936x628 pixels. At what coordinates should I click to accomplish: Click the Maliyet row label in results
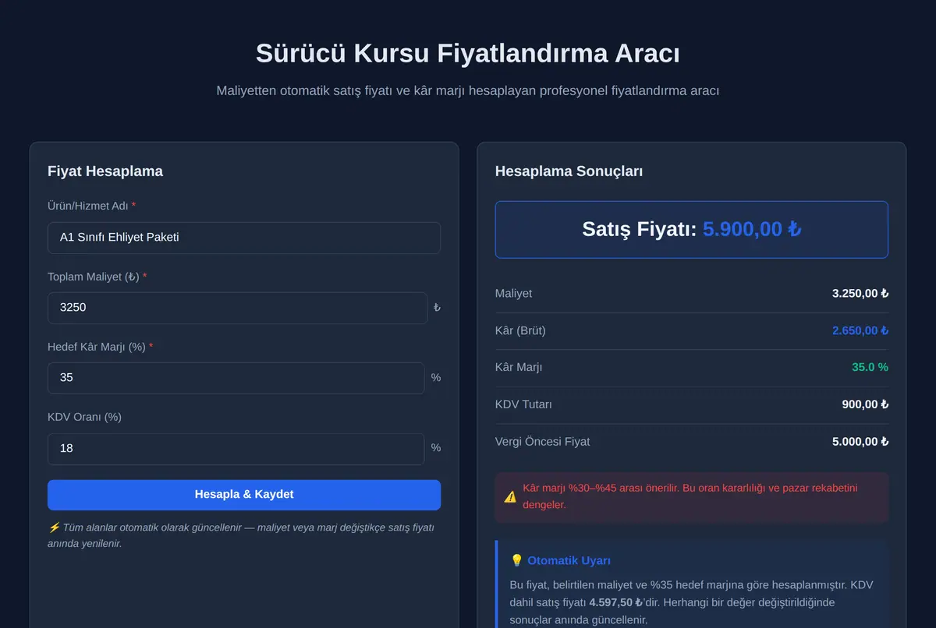click(x=514, y=294)
